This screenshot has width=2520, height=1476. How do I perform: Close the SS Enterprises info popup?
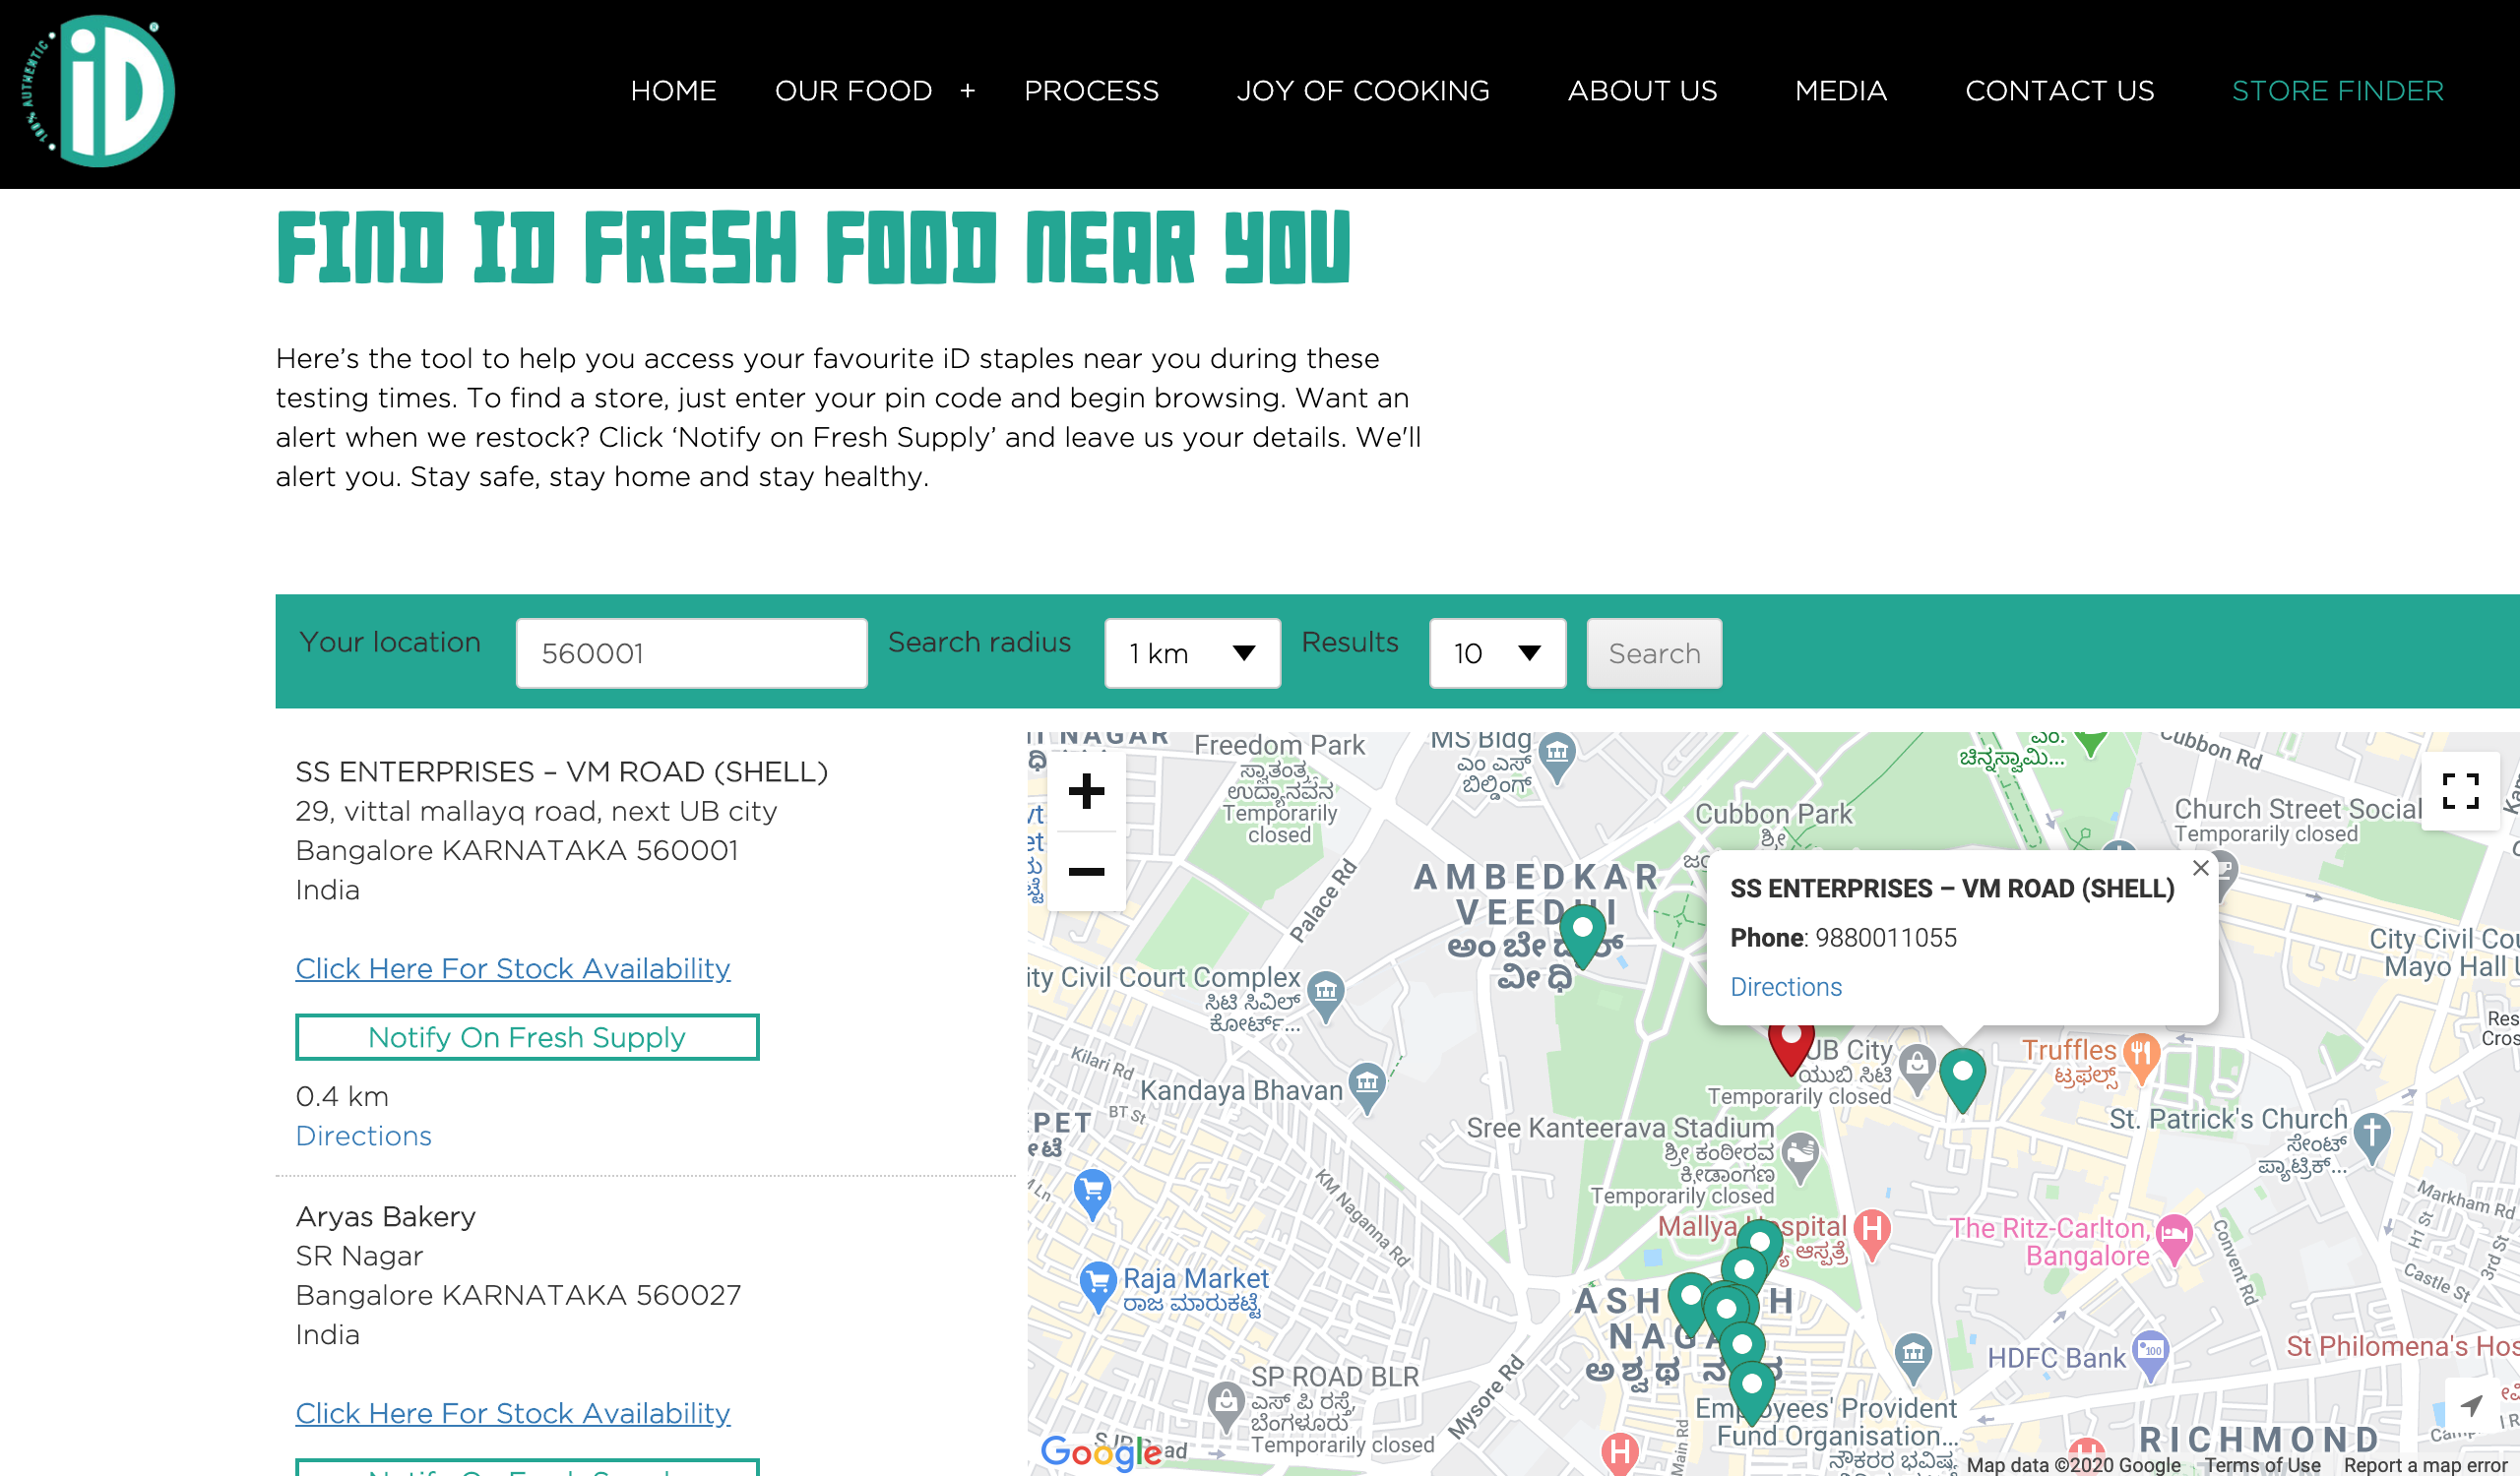(x=2201, y=868)
